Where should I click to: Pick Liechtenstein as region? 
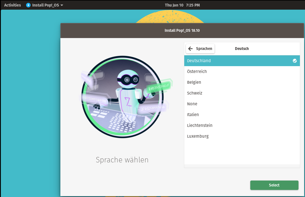pos(200,125)
